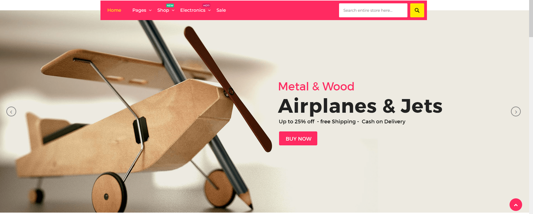Click the scroll-to-top round button
533x214 pixels.
point(516,205)
